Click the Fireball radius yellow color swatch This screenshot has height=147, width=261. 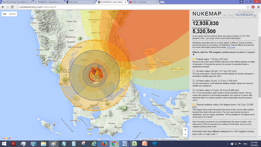194,59
